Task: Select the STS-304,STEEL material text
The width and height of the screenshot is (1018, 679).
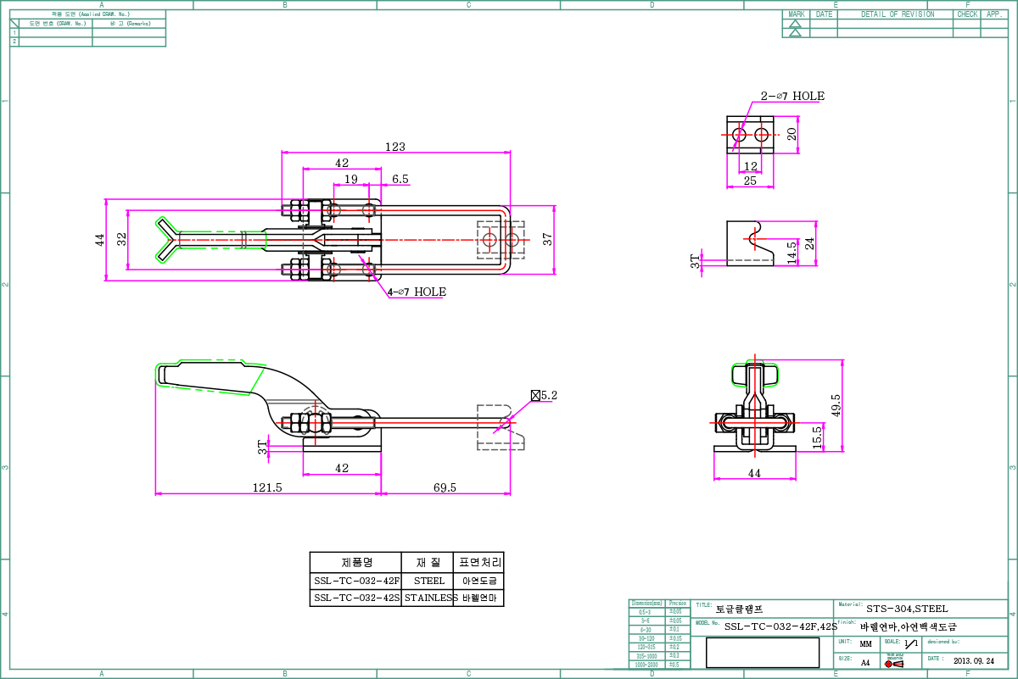Action: [x=907, y=609]
